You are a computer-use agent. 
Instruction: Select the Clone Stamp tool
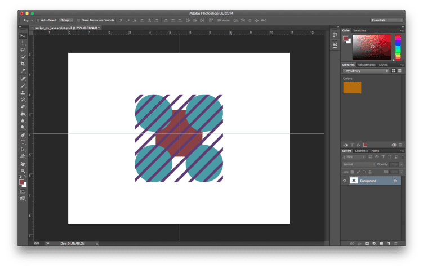coord(23,93)
